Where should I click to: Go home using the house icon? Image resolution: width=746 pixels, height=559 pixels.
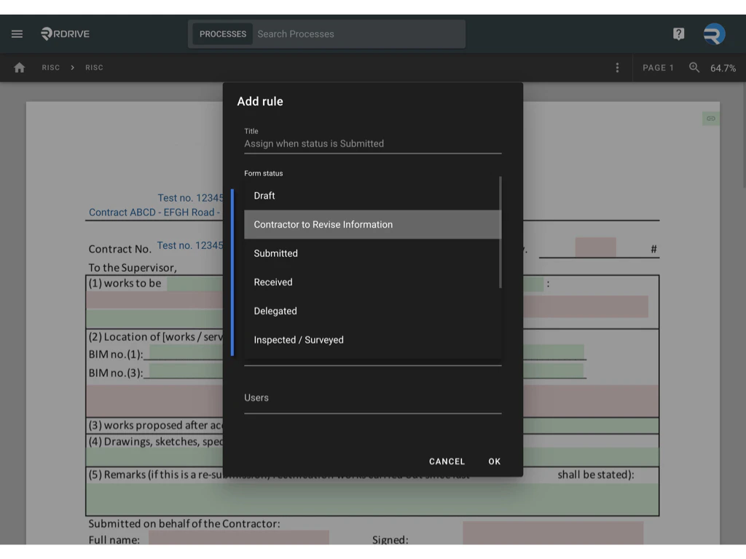click(19, 67)
